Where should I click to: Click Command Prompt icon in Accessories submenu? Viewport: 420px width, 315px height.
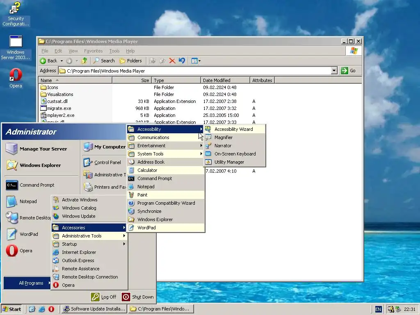click(x=131, y=178)
